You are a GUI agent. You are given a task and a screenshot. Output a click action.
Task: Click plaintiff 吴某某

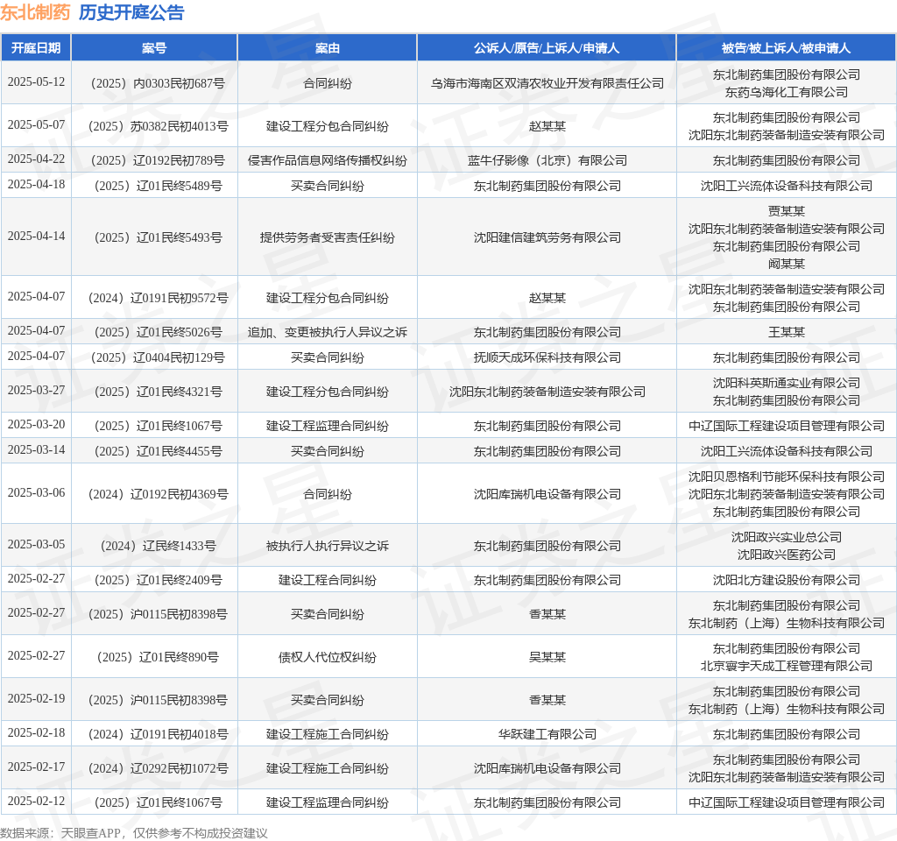tap(547, 657)
